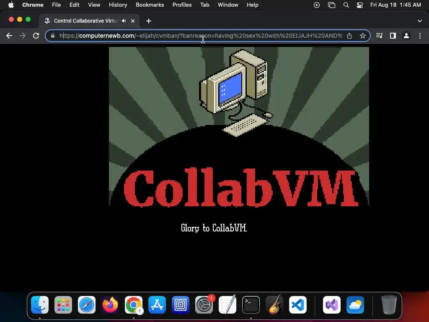Viewport: 429px width, 322px height.
Task: Open Terminal from the Dock
Action: point(251,305)
